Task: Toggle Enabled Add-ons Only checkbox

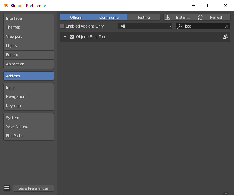Action: click(62, 26)
